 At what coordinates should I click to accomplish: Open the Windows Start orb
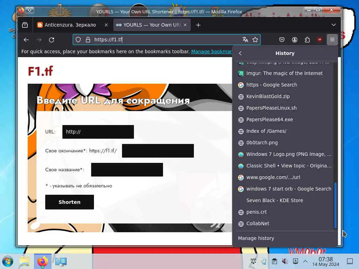8,261
